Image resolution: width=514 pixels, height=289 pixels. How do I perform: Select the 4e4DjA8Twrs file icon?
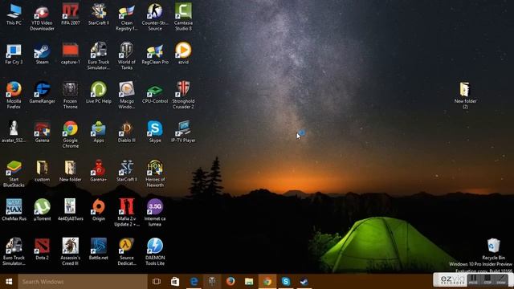71,210
